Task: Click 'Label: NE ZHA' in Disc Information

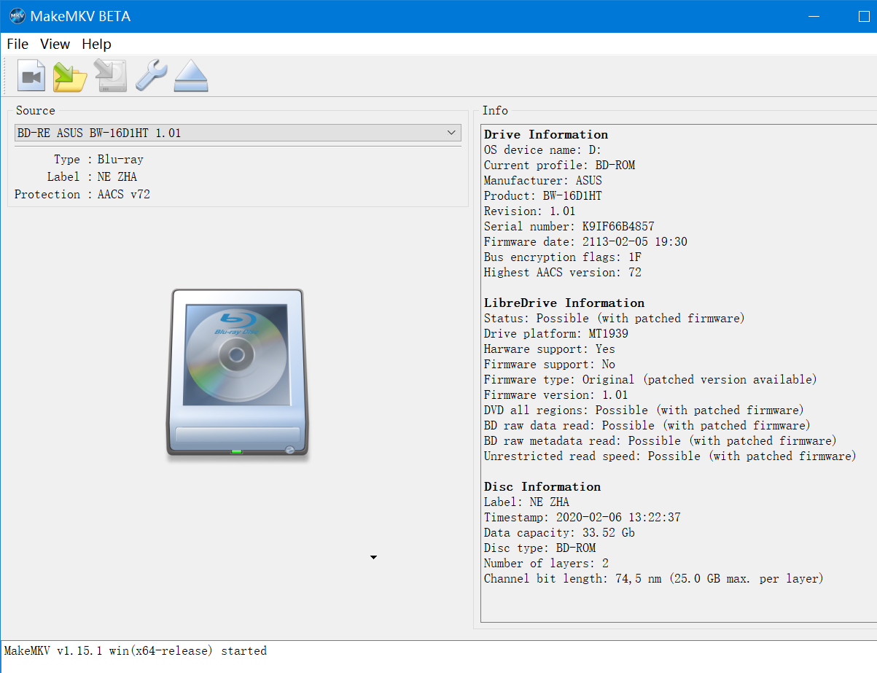Action: 526,502
